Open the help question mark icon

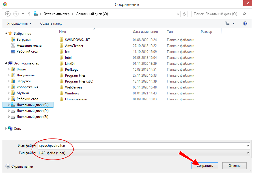pyautogui.click(x=245, y=23)
